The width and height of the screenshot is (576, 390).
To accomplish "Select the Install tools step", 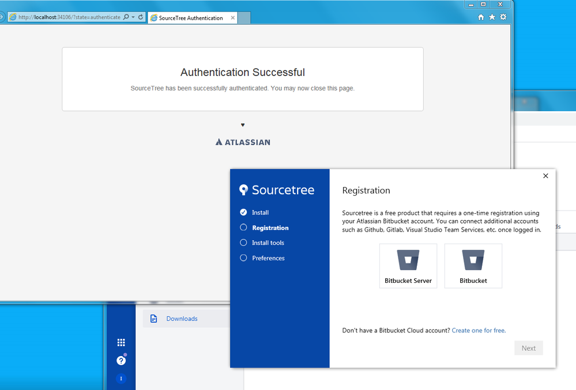I will click(262, 243).
